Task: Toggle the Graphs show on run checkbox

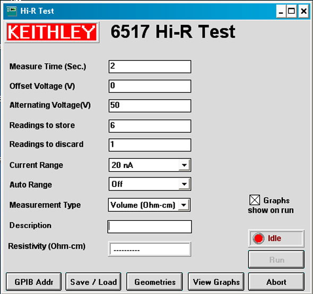Action: [x=255, y=200]
